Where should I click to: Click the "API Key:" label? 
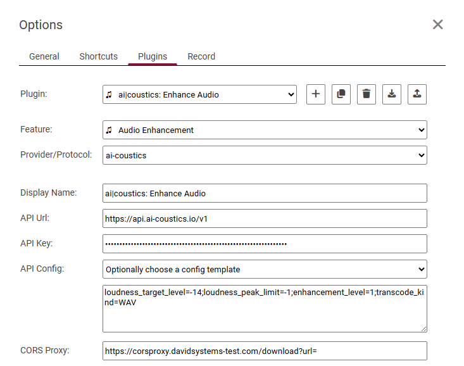point(36,243)
